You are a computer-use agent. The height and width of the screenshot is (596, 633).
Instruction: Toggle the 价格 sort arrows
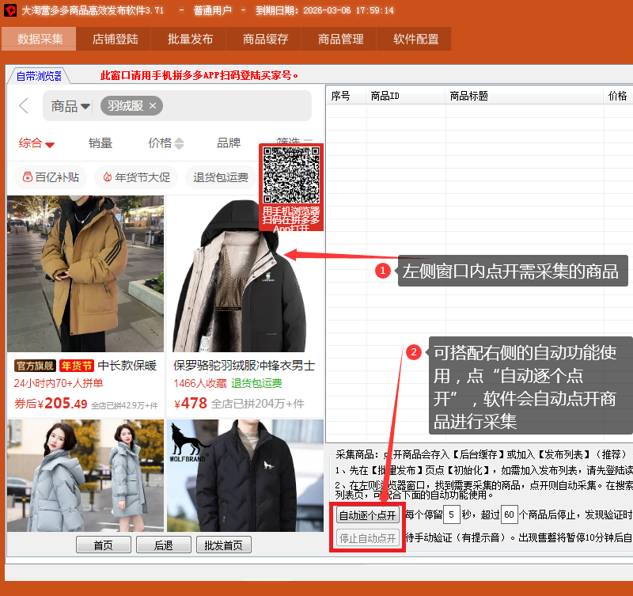point(179,143)
